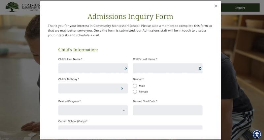Click autofill icon in Child's First Name field

(x=126, y=68)
